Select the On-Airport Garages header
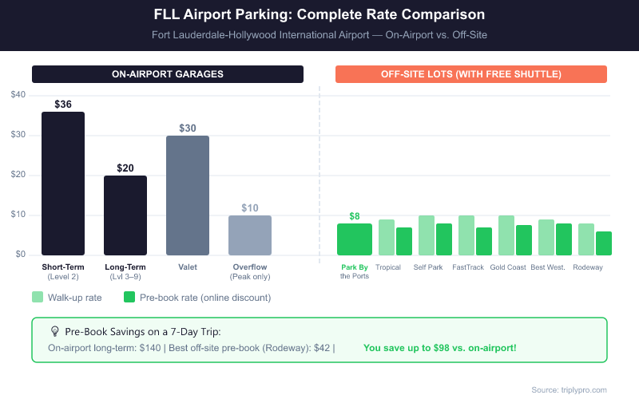Screen dimensions: 639x399 tap(168, 74)
